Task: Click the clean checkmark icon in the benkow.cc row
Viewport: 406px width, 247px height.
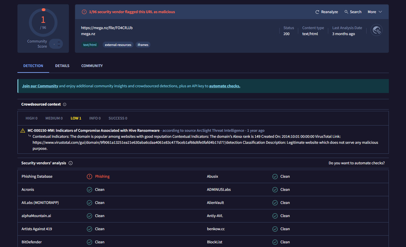Action: point(275,229)
